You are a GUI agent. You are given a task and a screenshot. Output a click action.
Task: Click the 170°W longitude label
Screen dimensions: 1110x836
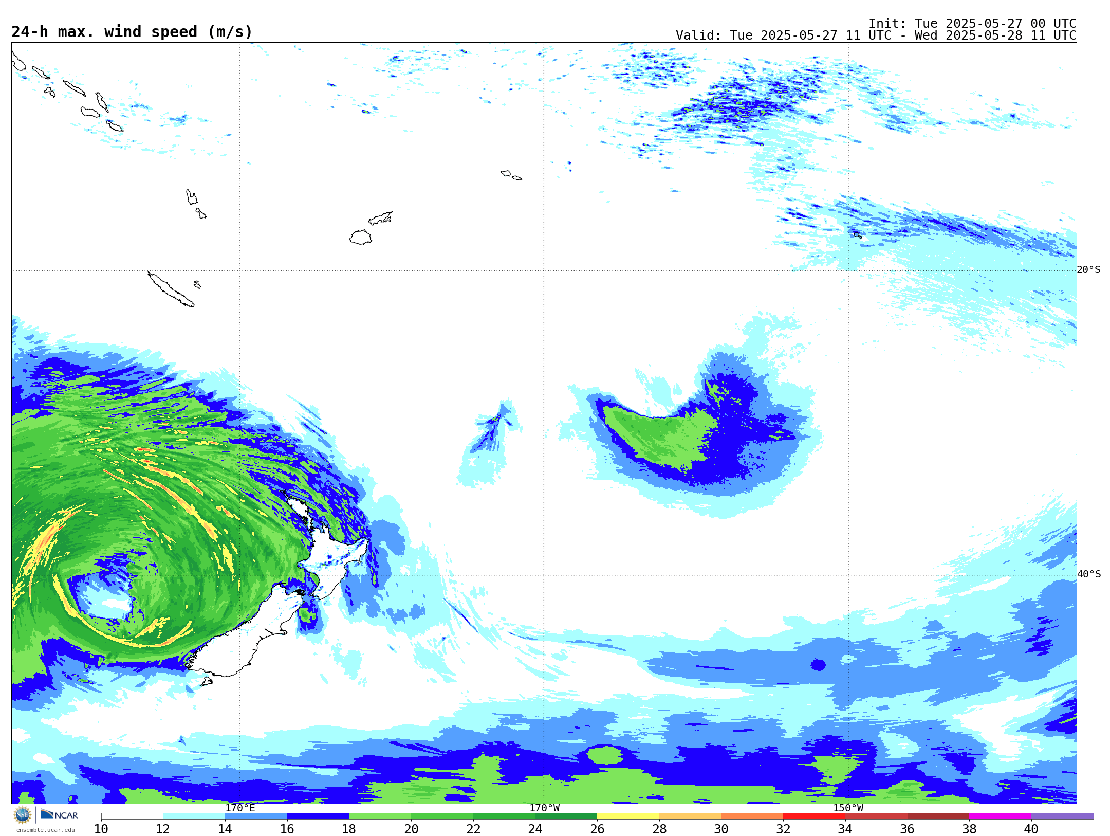544,808
